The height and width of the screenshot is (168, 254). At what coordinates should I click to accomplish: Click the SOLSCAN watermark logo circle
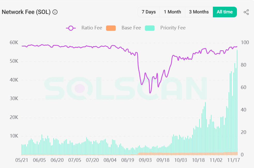pyautogui.click(x=80, y=89)
